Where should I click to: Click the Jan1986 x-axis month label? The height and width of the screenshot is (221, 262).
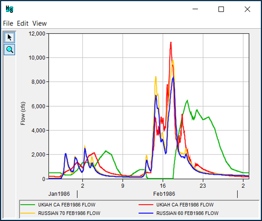[x=59, y=194]
